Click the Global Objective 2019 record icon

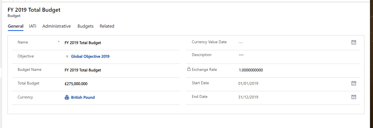coord(67,56)
